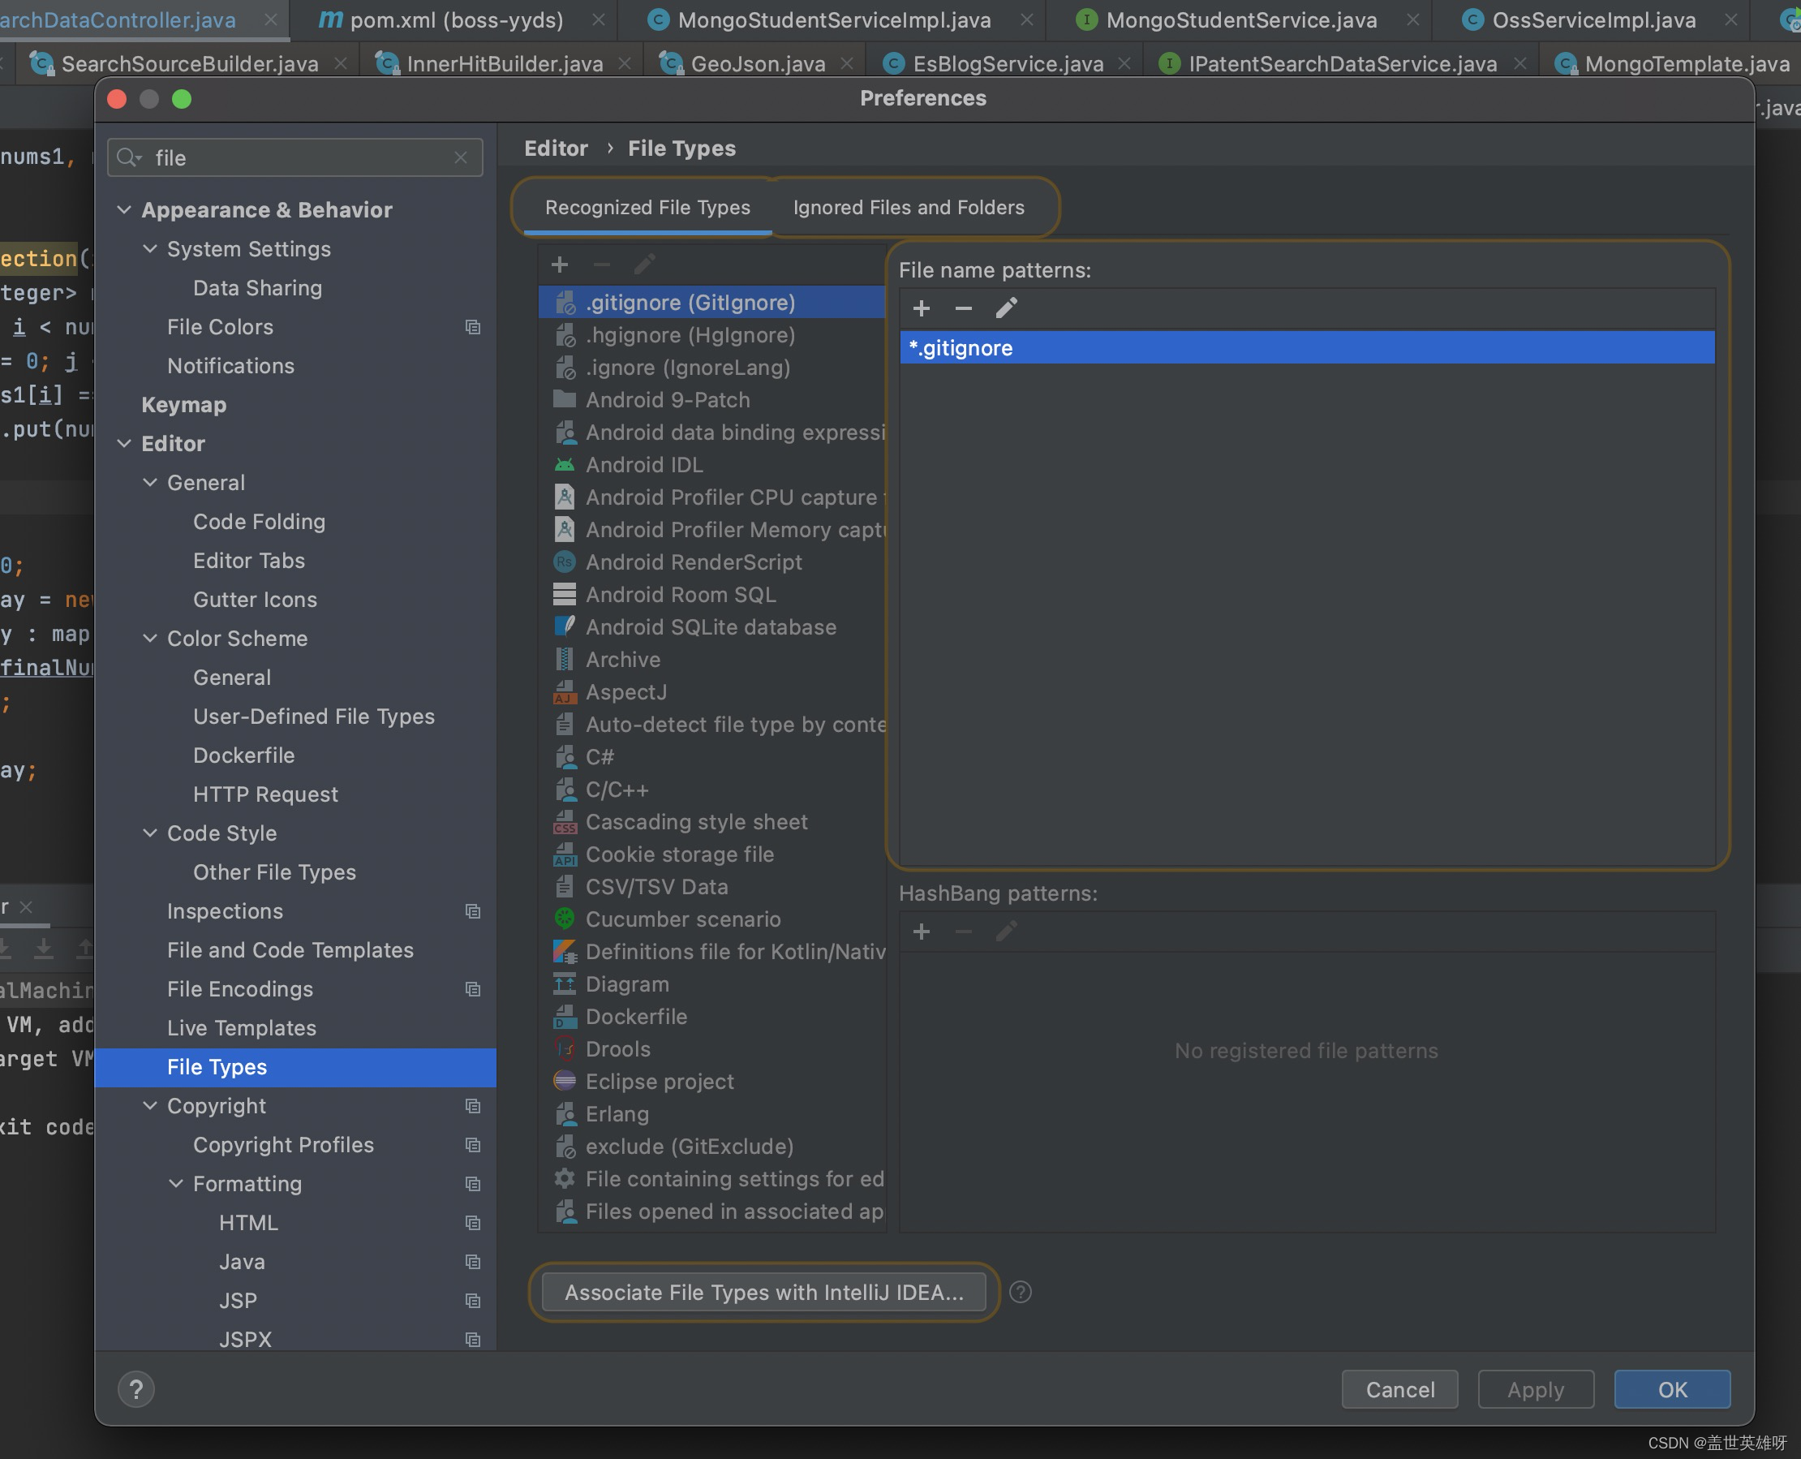Click the OK button to confirm
Screen dimensions: 1801x1459
click(1671, 1388)
